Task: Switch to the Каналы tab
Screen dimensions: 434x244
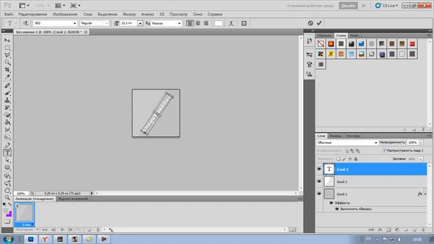Action: click(336, 136)
